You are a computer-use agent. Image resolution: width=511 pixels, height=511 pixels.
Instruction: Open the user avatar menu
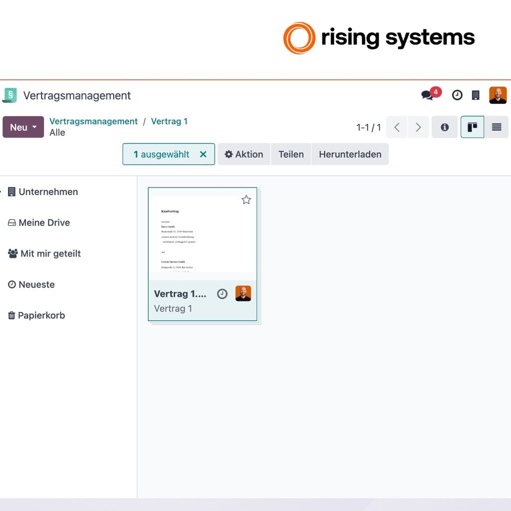tap(498, 95)
